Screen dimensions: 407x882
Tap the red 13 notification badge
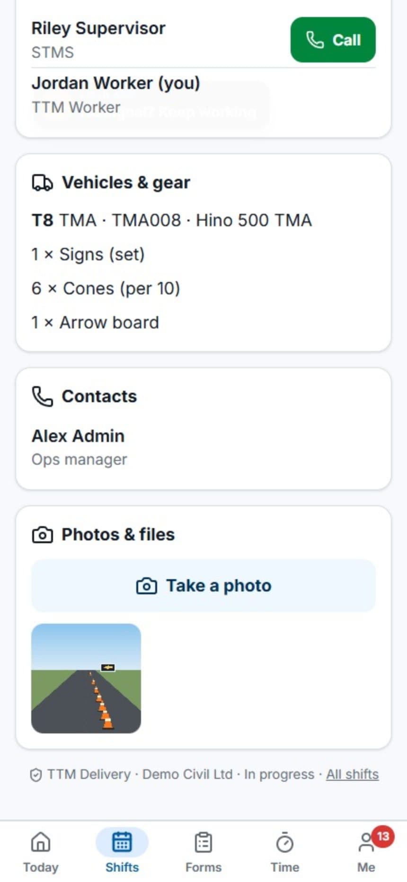coord(382,837)
